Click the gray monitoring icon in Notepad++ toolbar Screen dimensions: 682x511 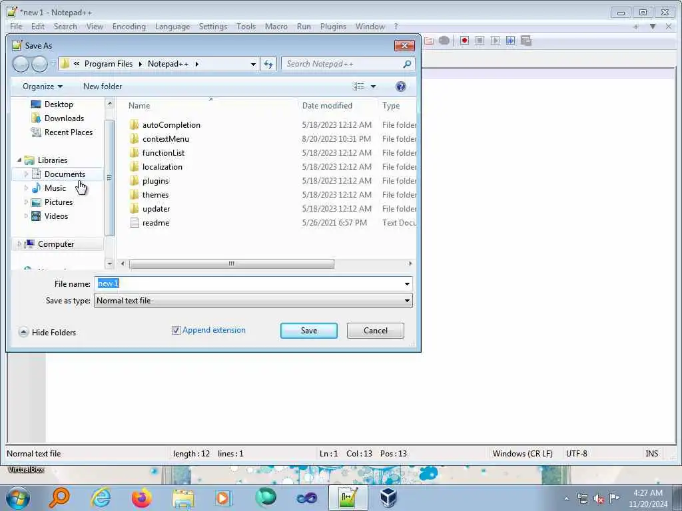point(444,41)
